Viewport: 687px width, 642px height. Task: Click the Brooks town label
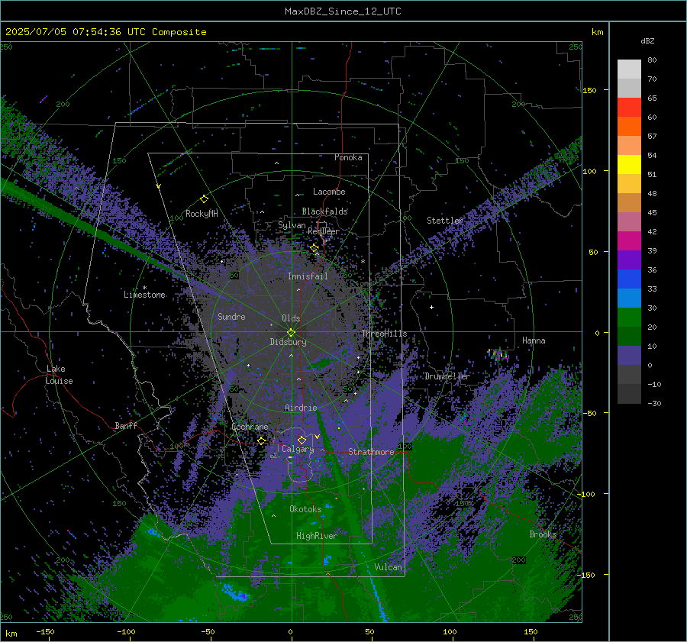(x=543, y=534)
